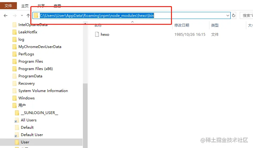Click the navigation pane scrollbar thumb
This screenshot has height=148, width=253.
click(85, 115)
